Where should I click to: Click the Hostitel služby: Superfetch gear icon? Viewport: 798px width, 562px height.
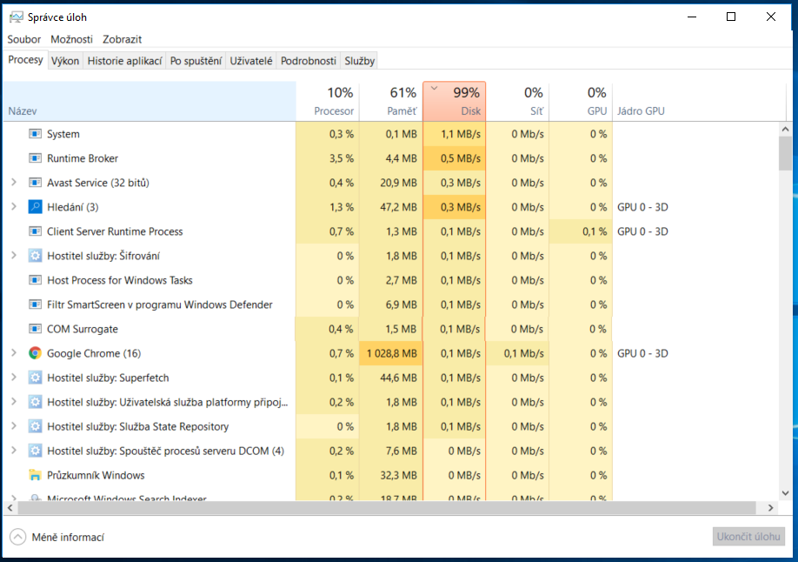[x=35, y=378]
